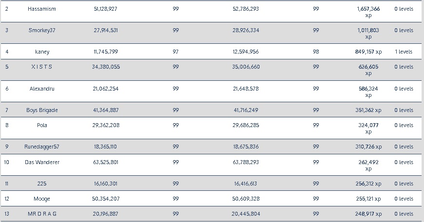Click Hassamism's 1,657,366 xp gain

(x=369, y=12)
